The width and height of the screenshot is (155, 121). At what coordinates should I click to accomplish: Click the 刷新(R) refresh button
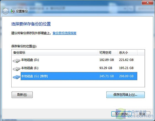[22, 95]
